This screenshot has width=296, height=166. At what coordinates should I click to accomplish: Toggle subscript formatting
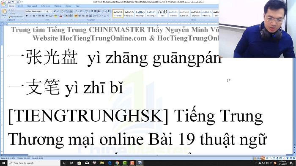pyautogui.click(x=43, y=16)
